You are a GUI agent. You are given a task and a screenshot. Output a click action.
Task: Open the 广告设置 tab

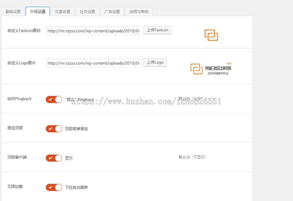click(112, 11)
